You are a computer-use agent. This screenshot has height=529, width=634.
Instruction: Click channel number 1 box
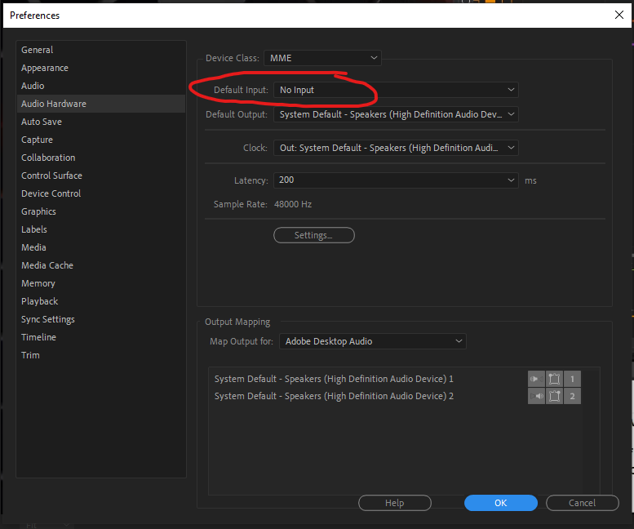(572, 379)
